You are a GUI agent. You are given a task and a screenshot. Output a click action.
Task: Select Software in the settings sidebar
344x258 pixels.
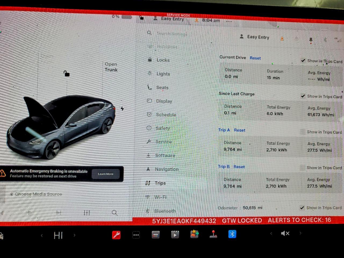coord(165,155)
